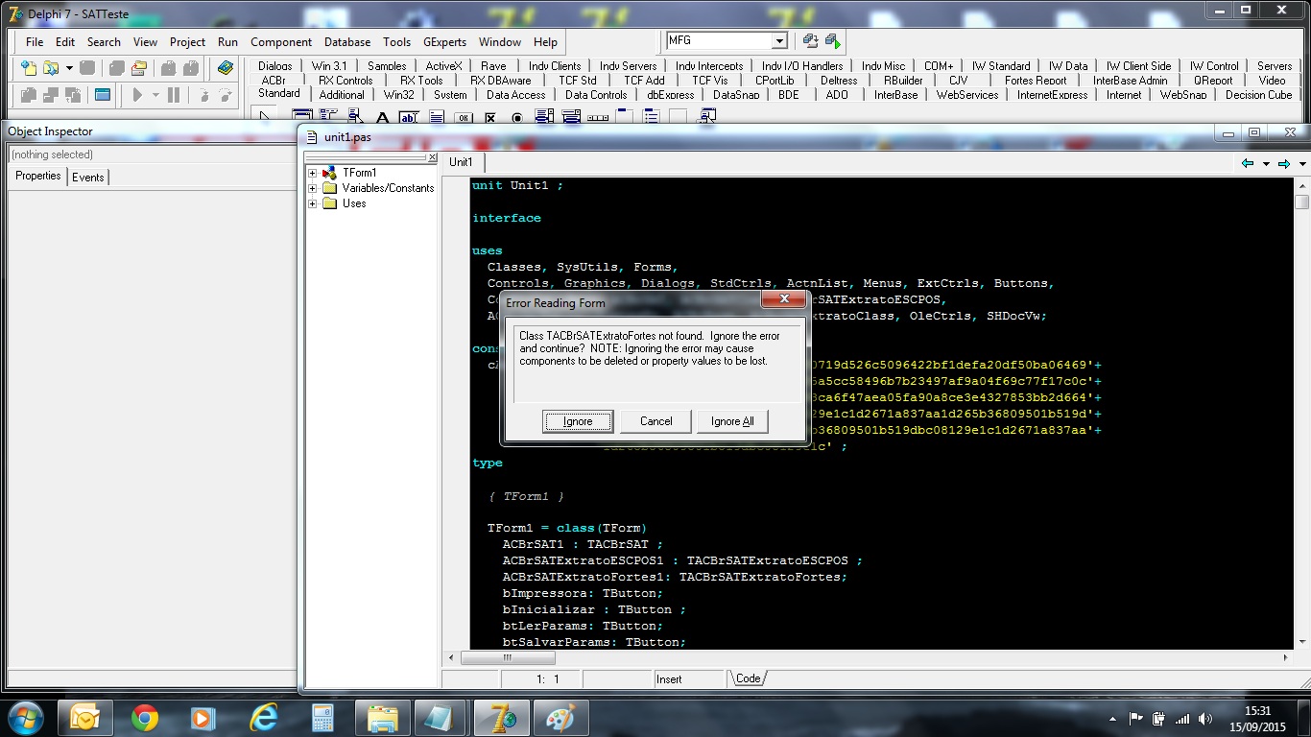Screen dimensions: 1311x737
Task: Select the CheckBox component in palette
Action: pos(490,117)
